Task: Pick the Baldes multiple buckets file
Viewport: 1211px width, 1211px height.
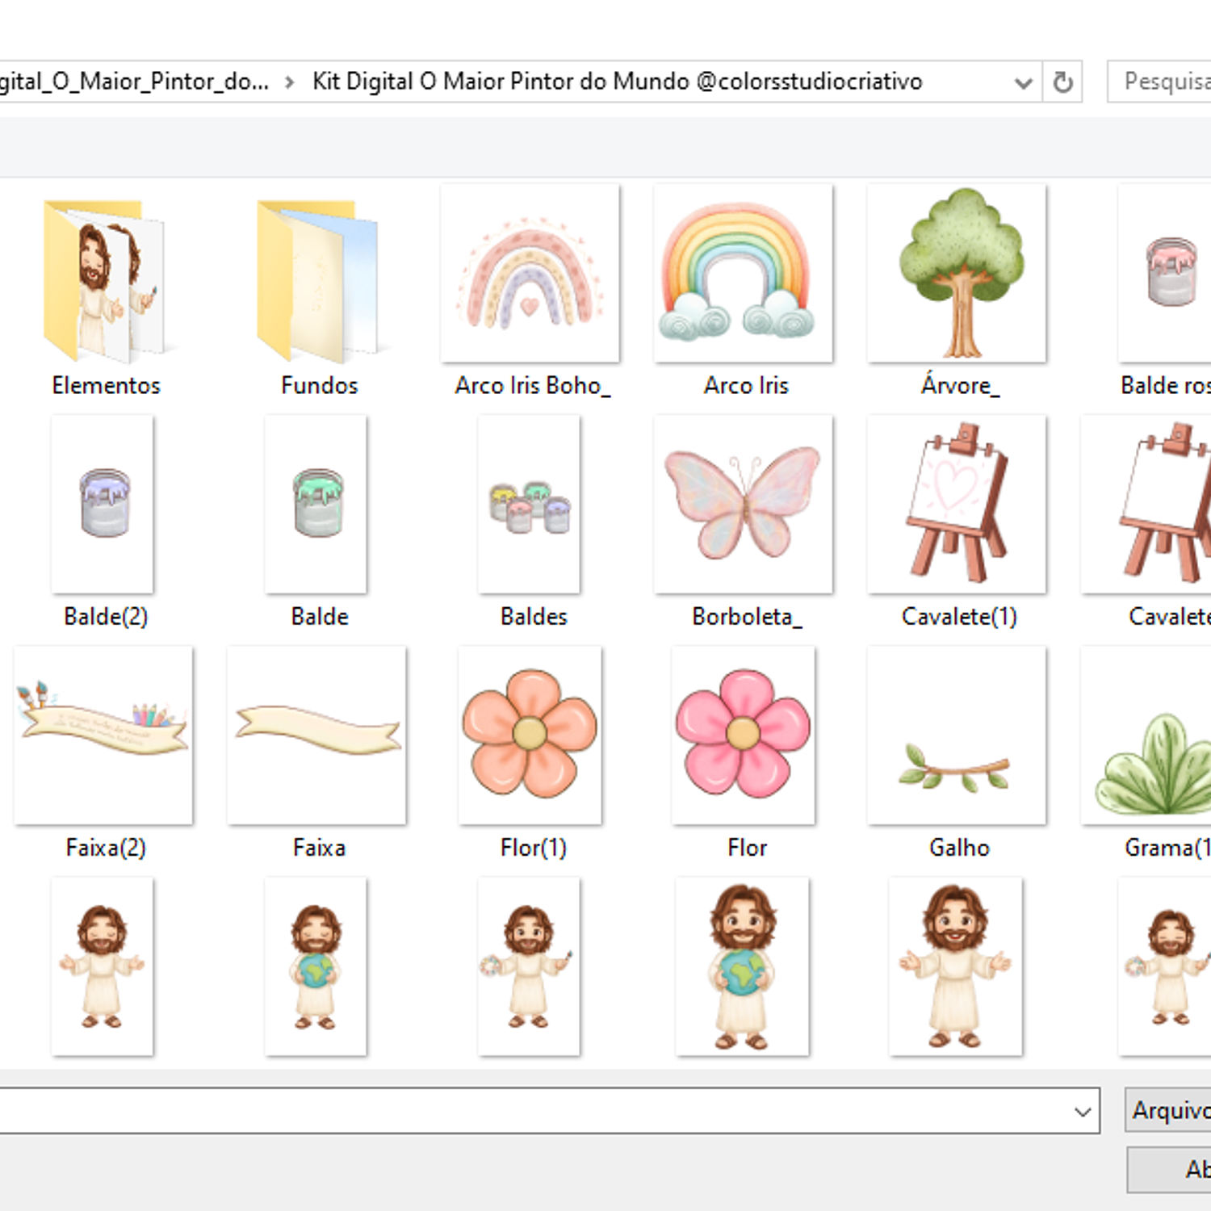Action: pos(530,505)
